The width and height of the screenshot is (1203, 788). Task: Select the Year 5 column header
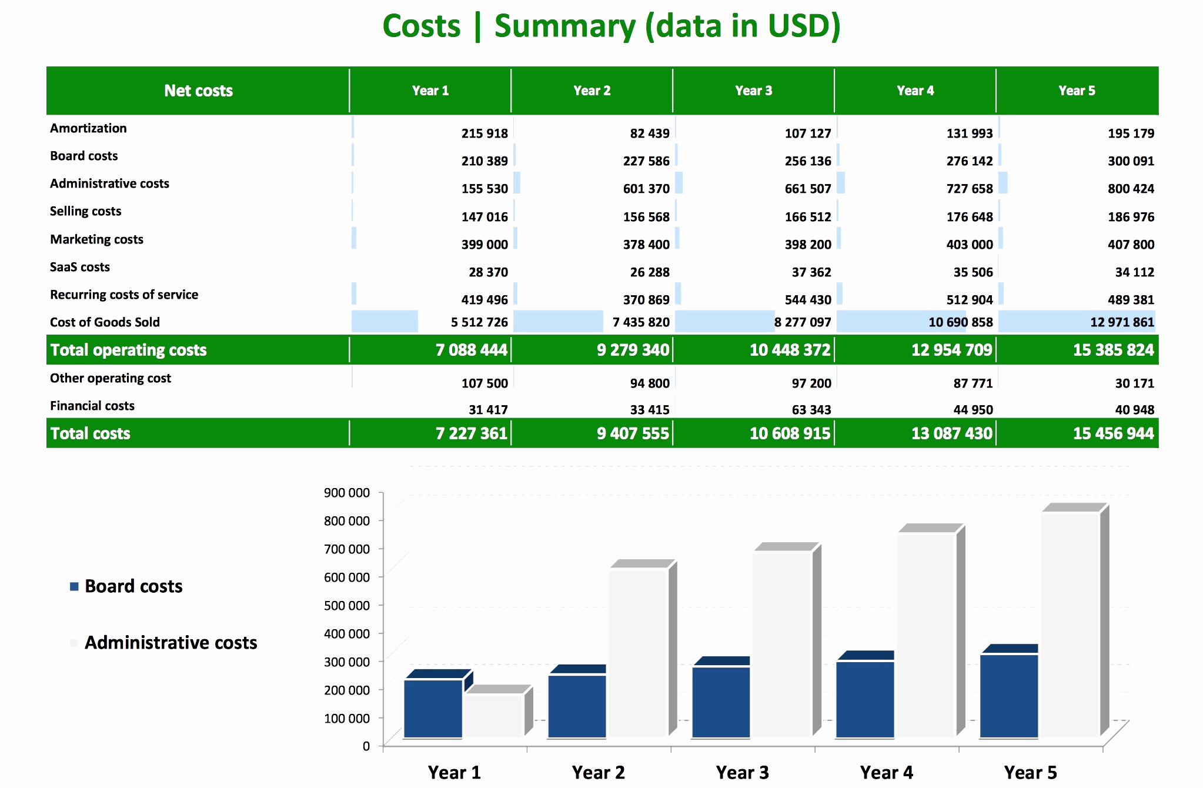[1077, 91]
